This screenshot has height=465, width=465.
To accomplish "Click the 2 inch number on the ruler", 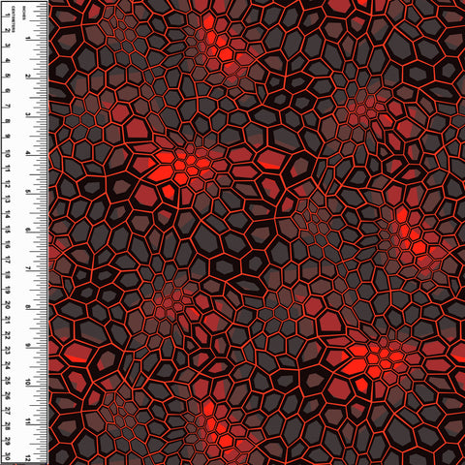I will coord(28,77).
